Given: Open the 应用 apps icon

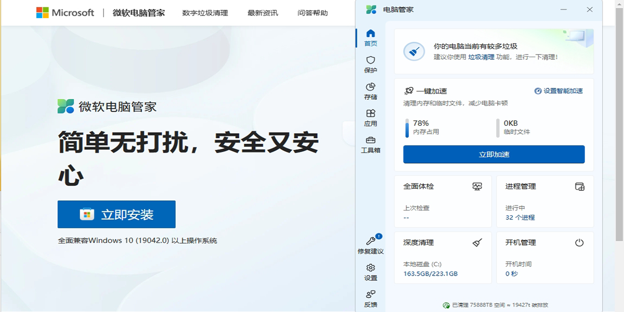Looking at the screenshot, I should pos(371,113).
